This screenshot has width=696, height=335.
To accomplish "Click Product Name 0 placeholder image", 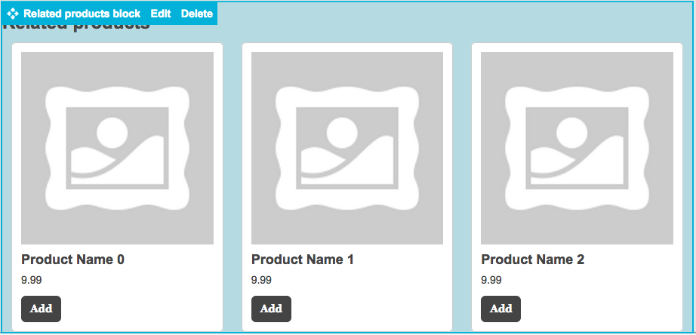I will pyautogui.click(x=117, y=148).
